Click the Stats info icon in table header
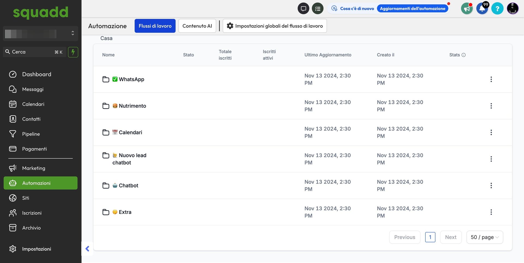 [463, 55]
